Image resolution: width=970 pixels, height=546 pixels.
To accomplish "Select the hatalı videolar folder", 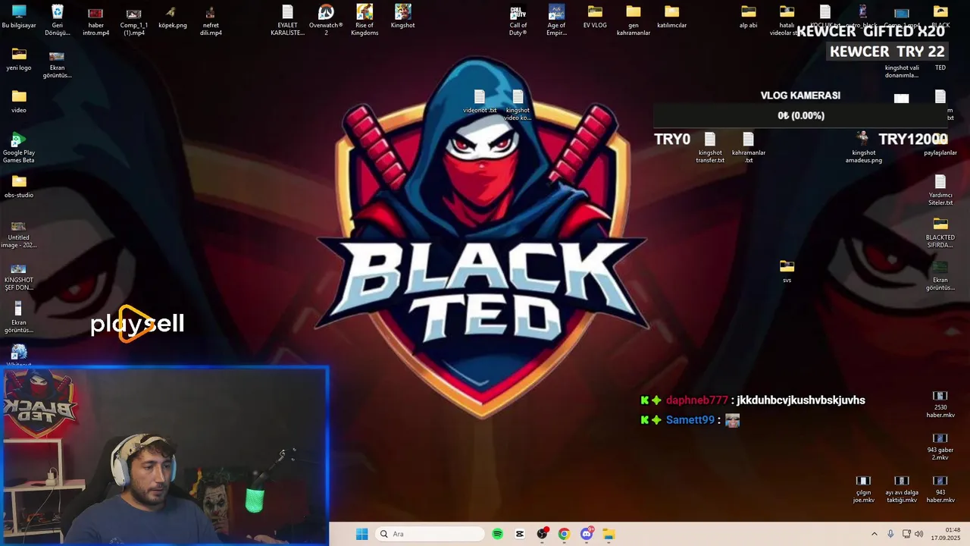I will 787,20.
